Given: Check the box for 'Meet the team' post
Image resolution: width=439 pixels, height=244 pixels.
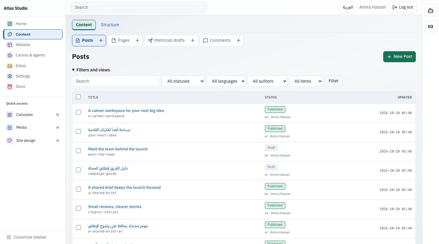Looking at the screenshot, I should [78, 151].
